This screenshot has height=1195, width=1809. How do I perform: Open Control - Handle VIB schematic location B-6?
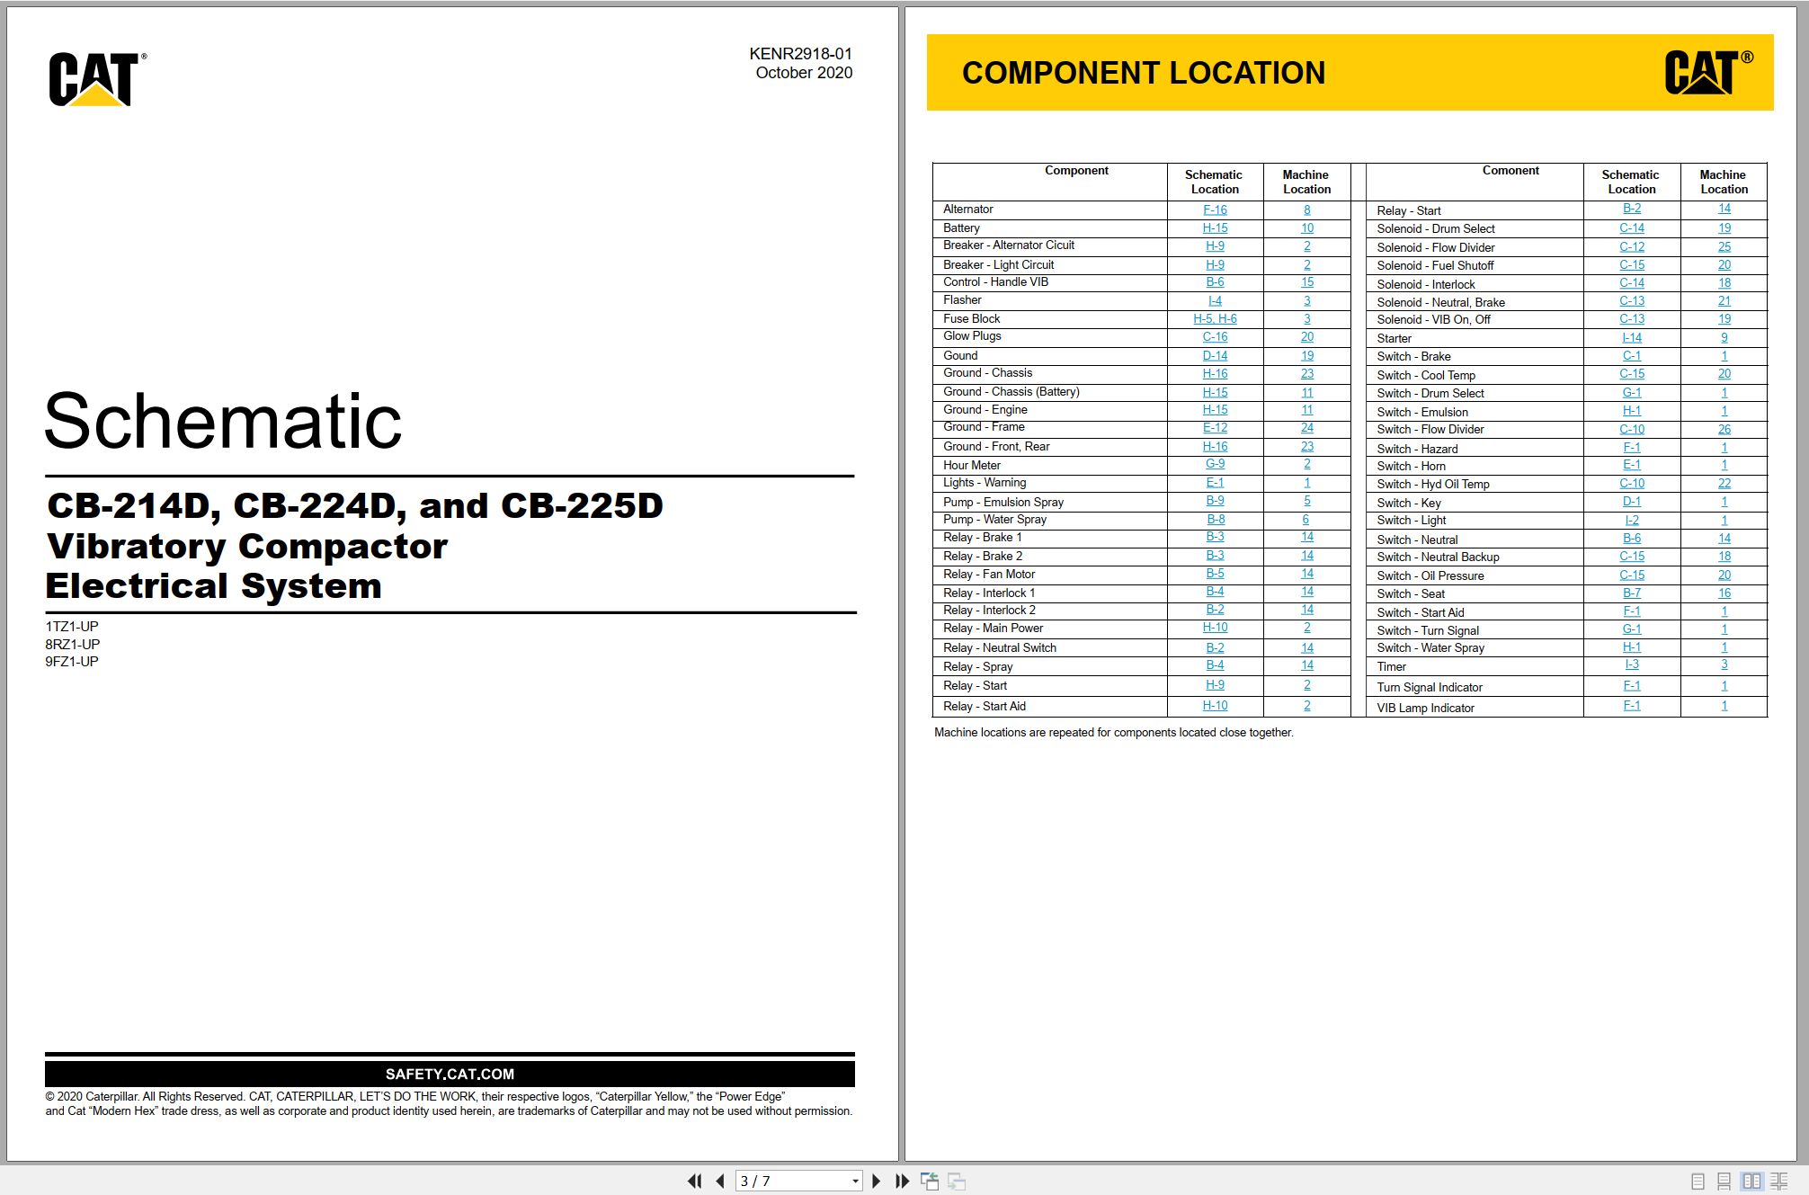1215,281
